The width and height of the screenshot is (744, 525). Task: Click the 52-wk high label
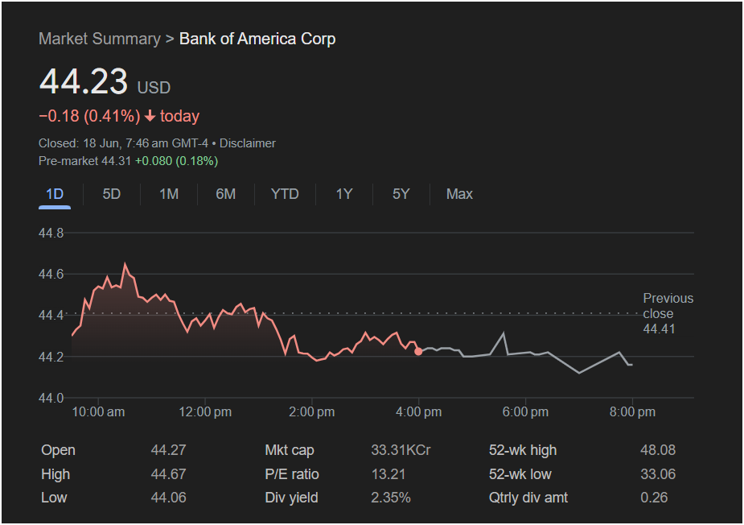point(523,450)
